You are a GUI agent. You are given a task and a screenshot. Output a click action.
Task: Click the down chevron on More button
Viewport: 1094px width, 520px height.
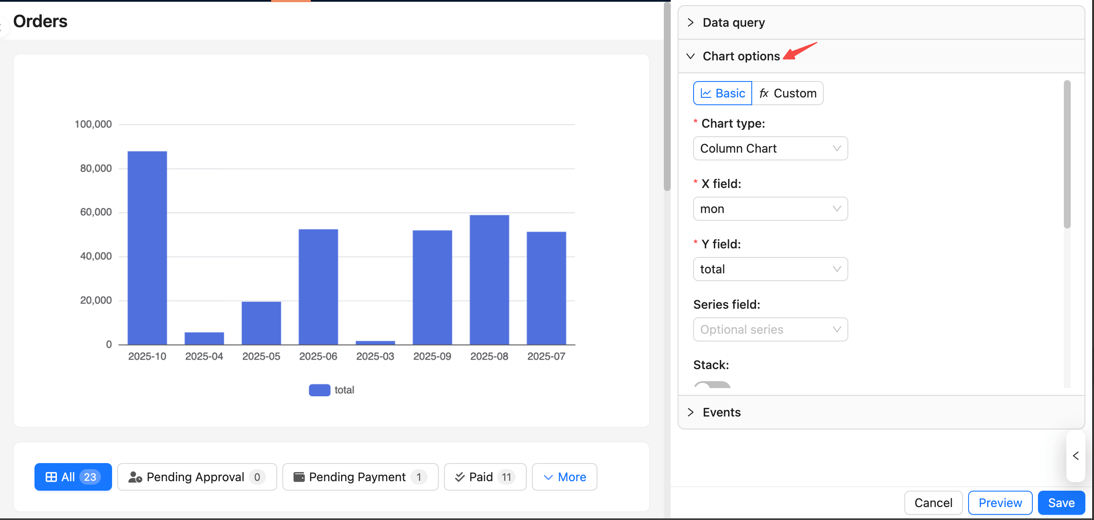click(548, 477)
